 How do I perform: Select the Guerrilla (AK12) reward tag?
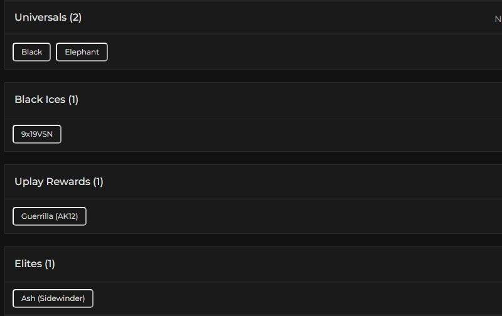[x=50, y=216]
